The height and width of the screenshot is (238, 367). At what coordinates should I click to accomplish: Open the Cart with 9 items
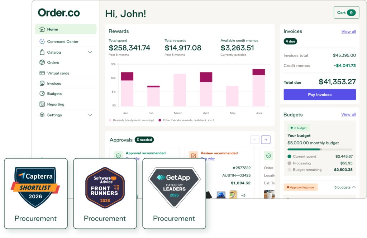click(x=347, y=13)
